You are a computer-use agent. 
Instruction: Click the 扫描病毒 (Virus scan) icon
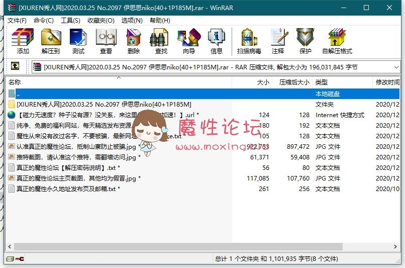tap(249, 41)
